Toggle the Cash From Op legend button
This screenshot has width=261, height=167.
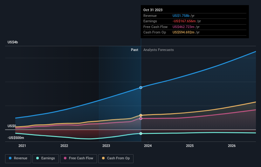[x=116, y=158]
